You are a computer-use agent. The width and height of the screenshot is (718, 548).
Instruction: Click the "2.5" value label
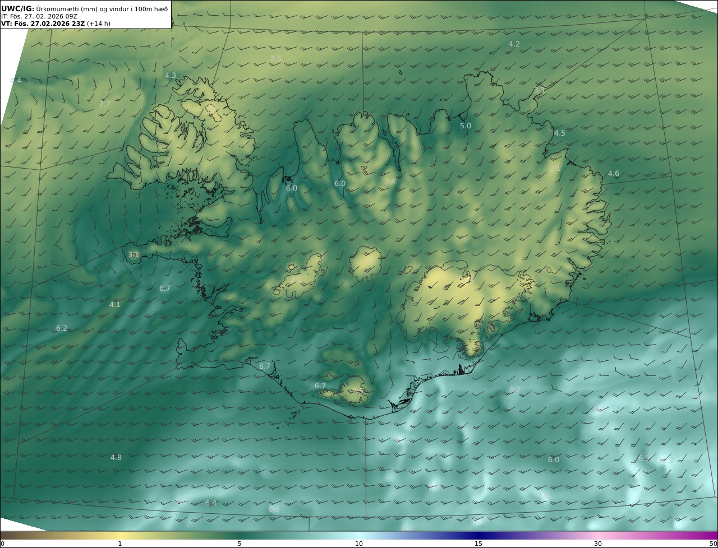[x=276, y=58]
